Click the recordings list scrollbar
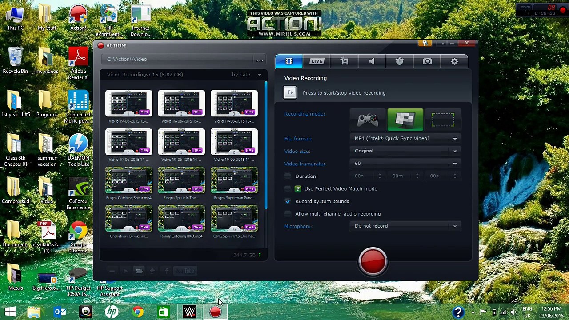 (266, 145)
